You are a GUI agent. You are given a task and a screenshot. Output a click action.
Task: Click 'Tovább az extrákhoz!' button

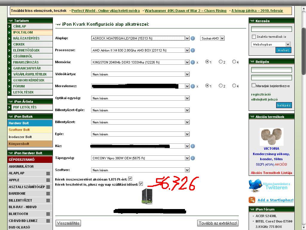218,223
